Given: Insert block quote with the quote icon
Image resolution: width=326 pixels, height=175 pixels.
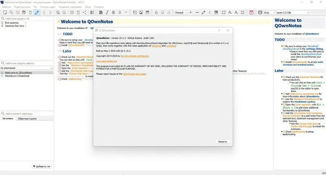Looking at the screenshot, I should coord(126,13).
